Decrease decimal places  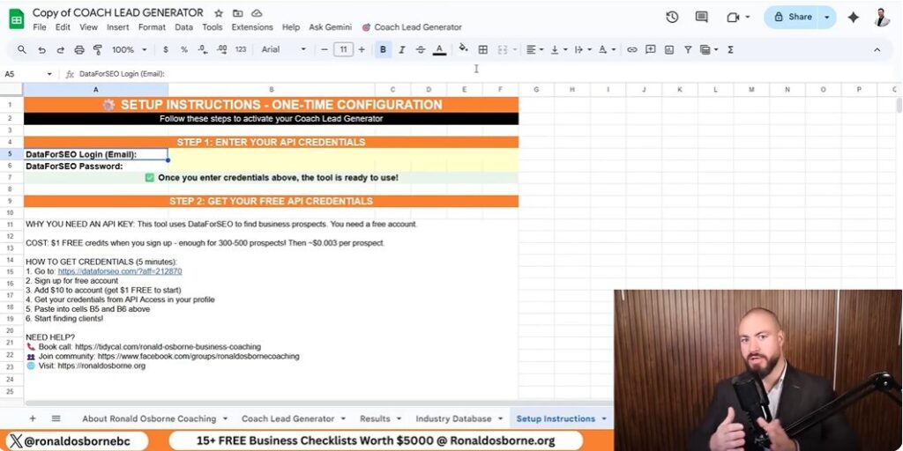203,50
